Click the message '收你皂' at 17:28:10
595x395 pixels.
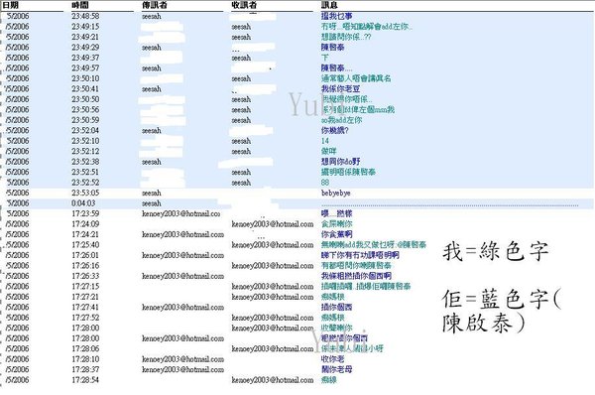[333, 359]
